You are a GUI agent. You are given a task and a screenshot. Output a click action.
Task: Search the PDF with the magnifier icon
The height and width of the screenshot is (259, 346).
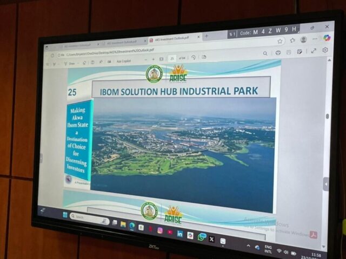click(x=265, y=53)
